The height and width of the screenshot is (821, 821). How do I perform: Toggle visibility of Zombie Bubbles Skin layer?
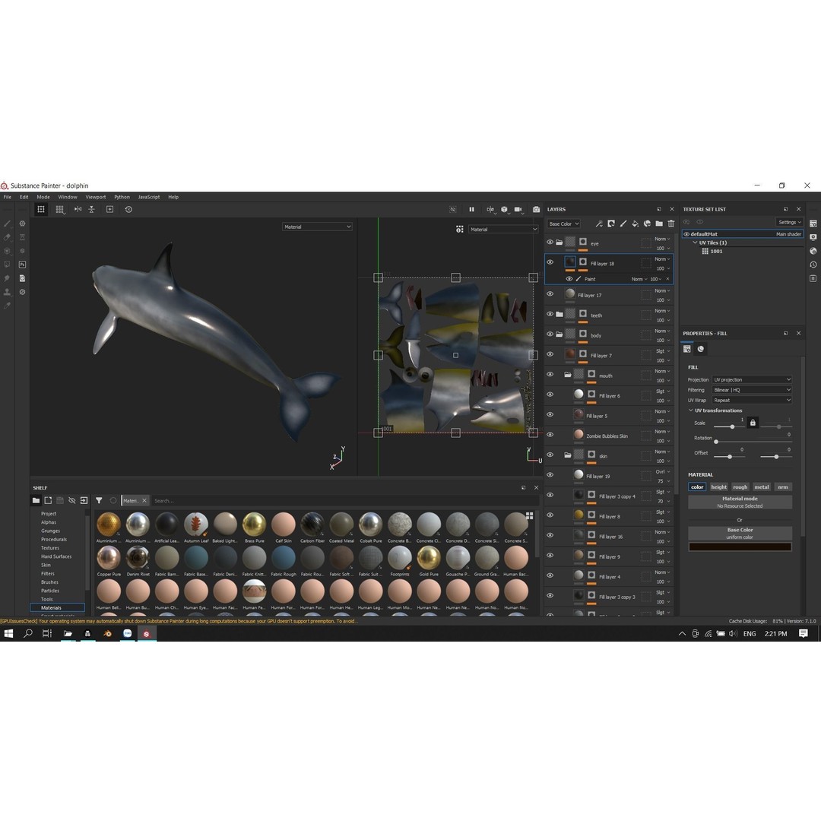click(x=550, y=435)
